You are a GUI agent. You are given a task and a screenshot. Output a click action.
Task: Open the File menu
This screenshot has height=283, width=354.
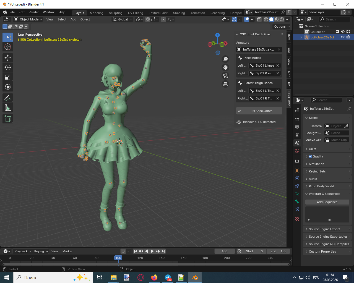[12, 12]
